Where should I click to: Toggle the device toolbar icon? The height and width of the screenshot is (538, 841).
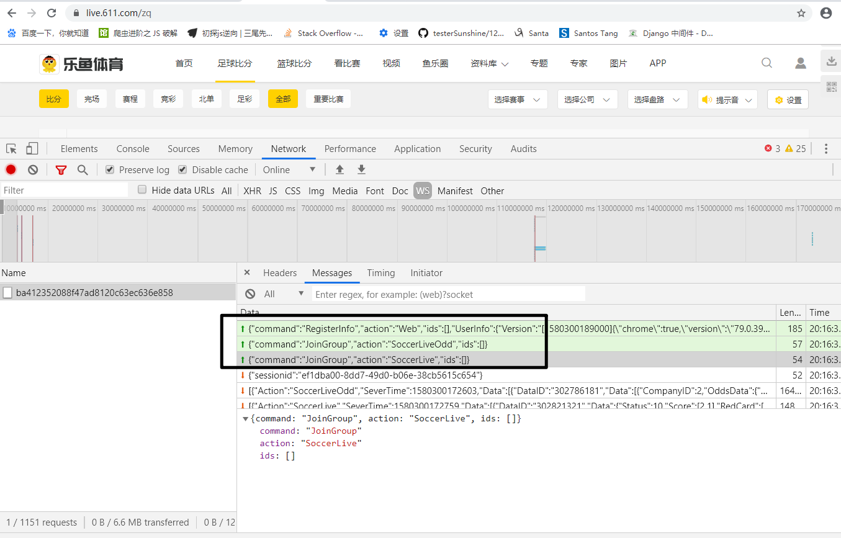[32, 149]
